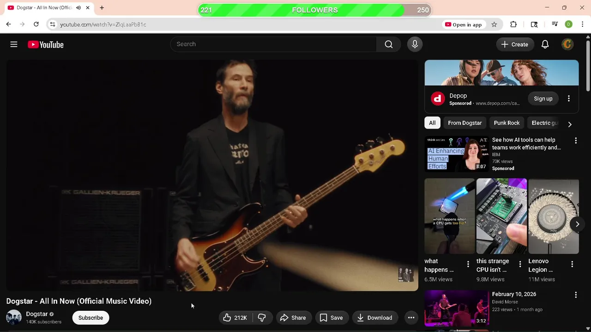Open browser extensions puzzle icon
The height and width of the screenshot is (332, 591).
[x=513, y=24]
